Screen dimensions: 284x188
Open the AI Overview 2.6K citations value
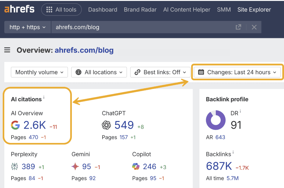(35, 125)
